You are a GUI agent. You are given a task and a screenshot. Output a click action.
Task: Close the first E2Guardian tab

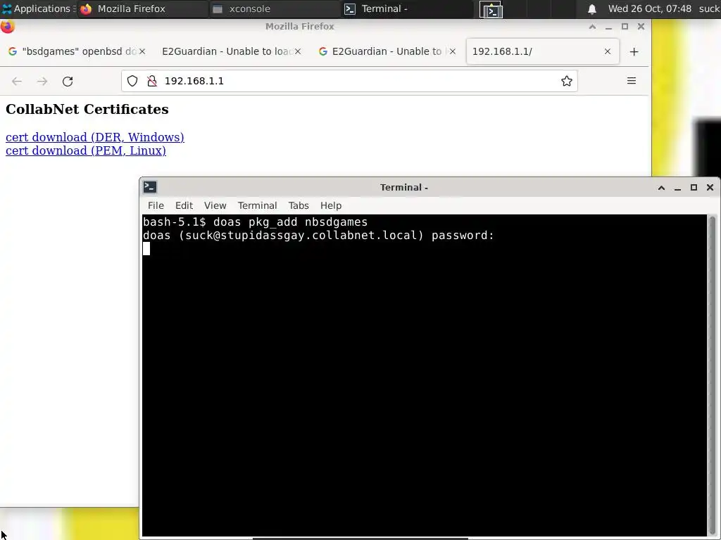298,51
